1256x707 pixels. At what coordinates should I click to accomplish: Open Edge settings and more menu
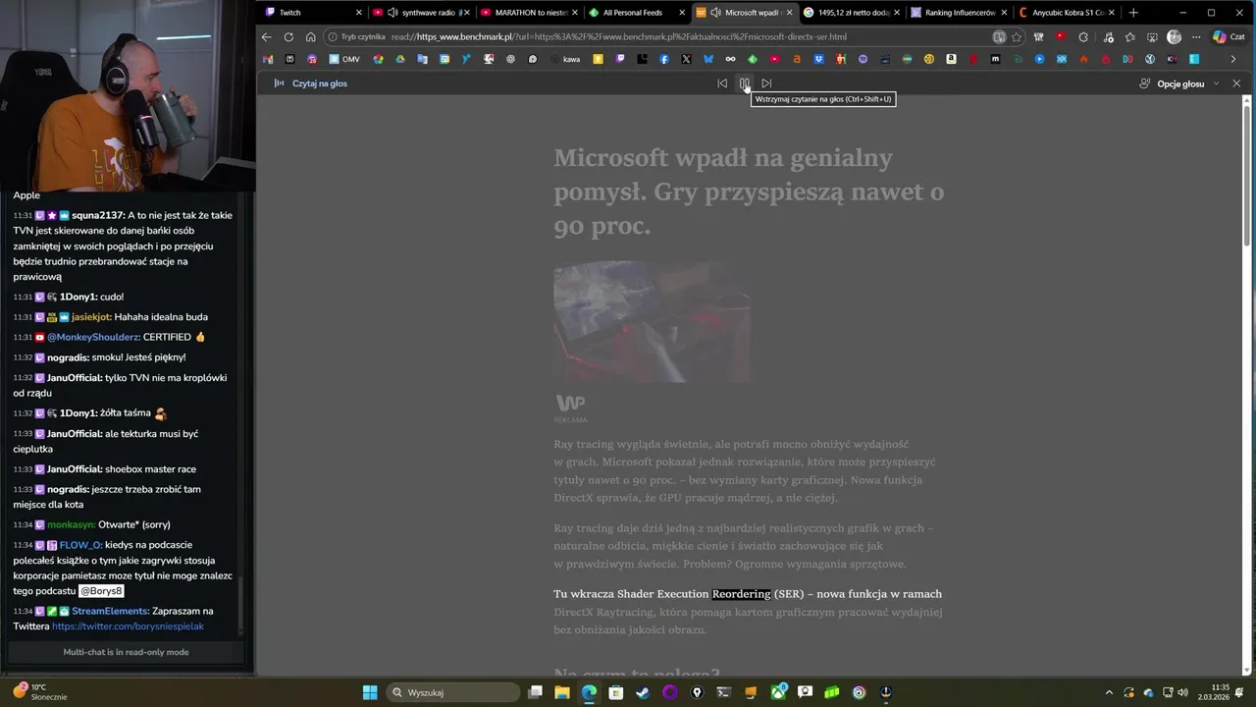pos(1196,37)
